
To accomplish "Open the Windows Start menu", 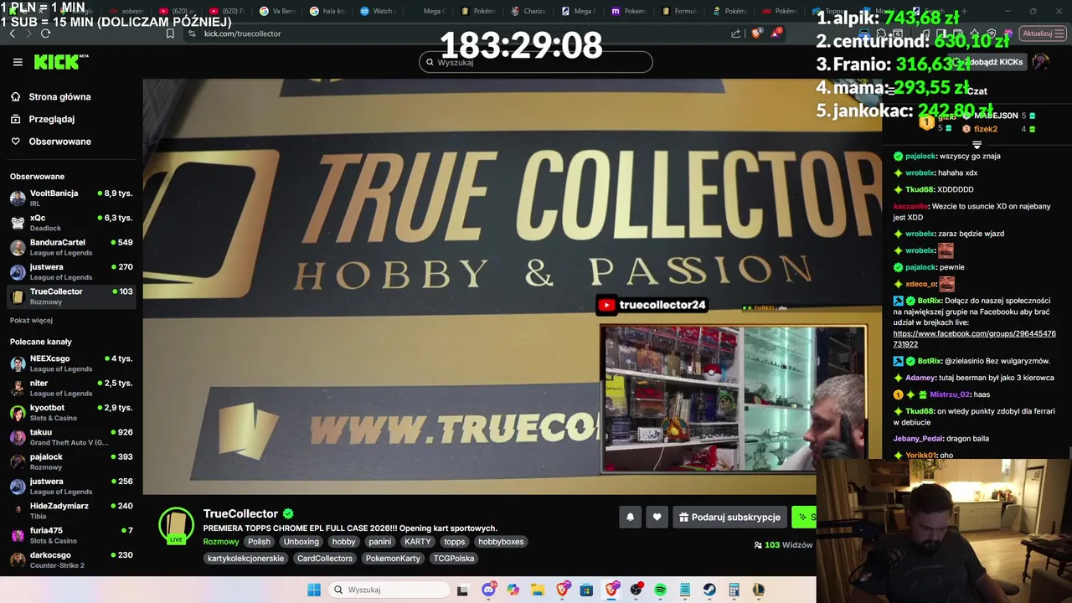I will pos(314,590).
